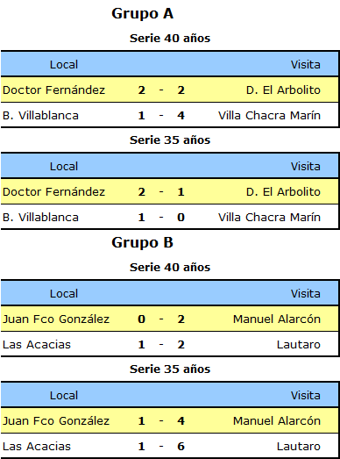
Task: Click D. El Arbolito in Grupo A Serie 40
Action: pyautogui.click(x=283, y=90)
